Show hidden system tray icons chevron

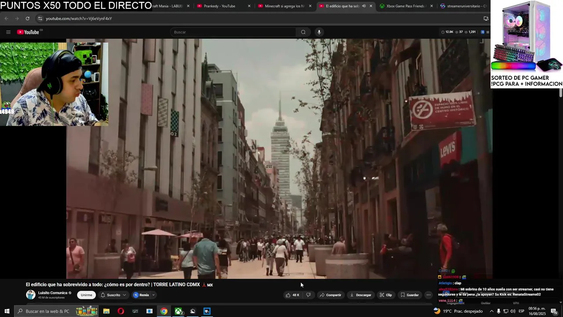[491, 311]
